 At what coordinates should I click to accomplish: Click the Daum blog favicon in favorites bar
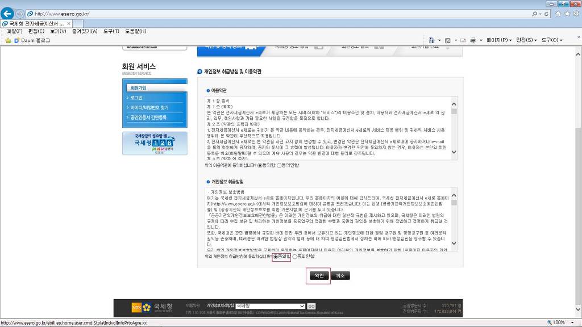[16, 40]
